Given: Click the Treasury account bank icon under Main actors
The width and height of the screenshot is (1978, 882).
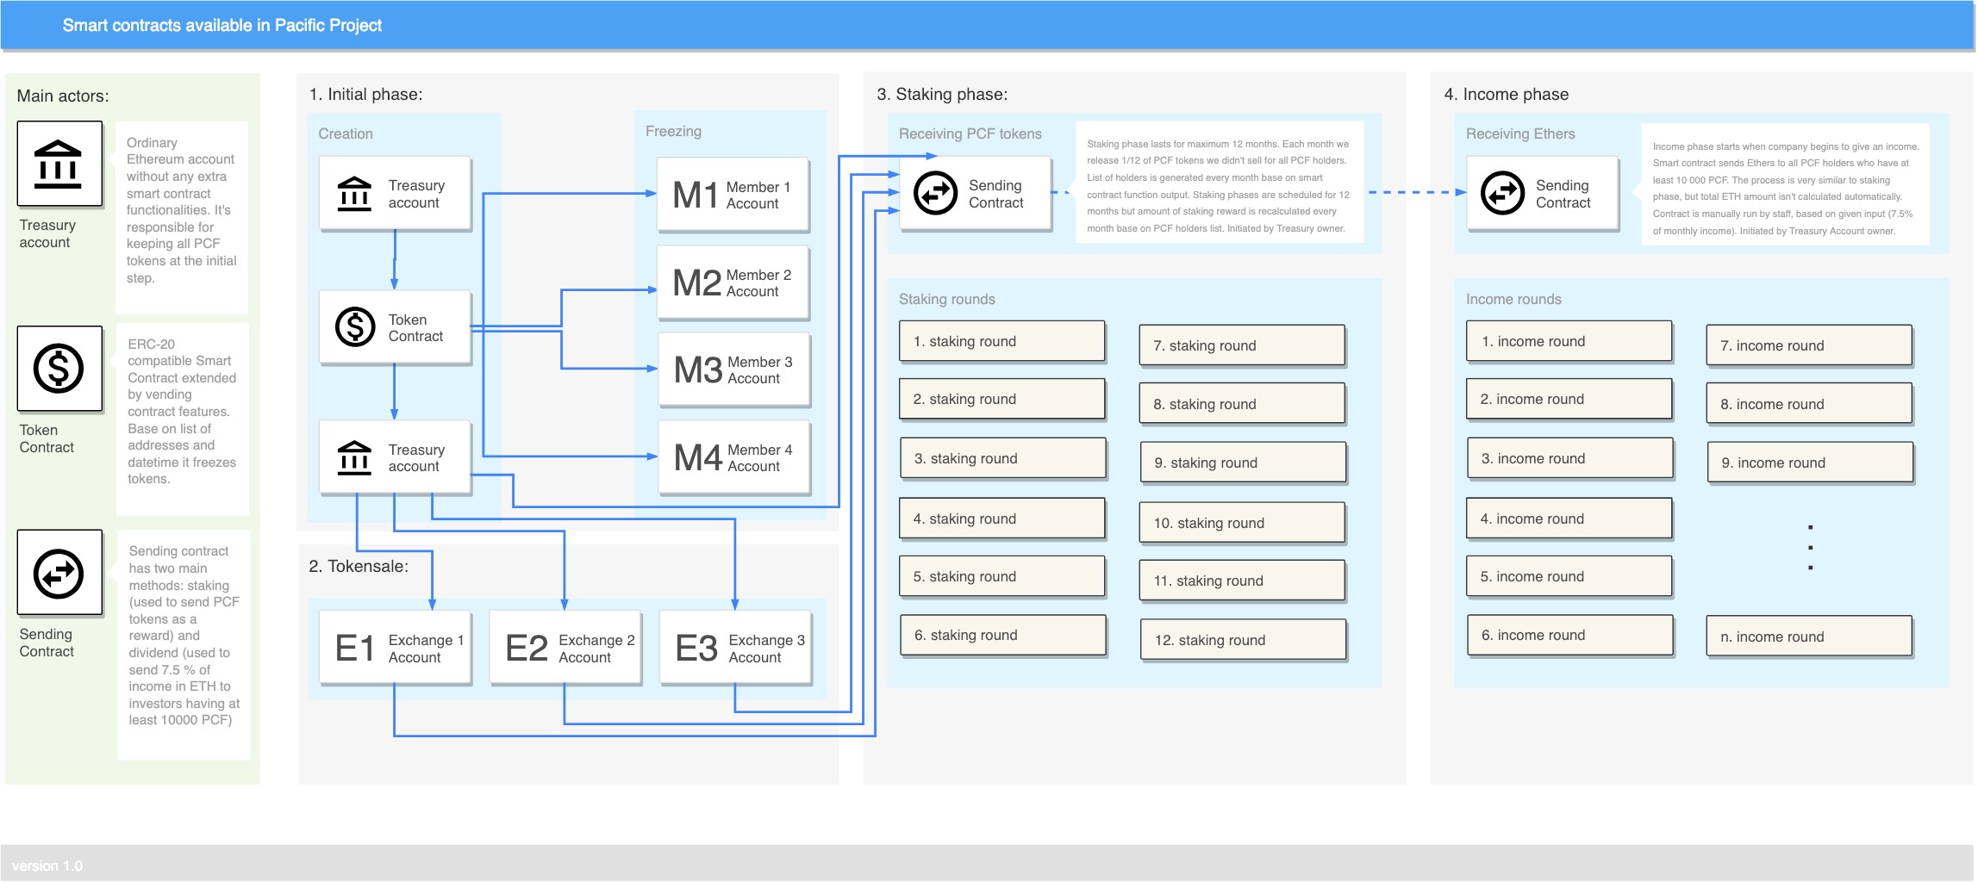Looking at the screenshot, I should (x=59, y=164).
